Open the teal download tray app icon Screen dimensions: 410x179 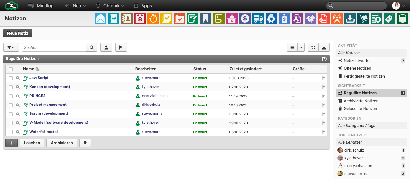click(350, 19)
